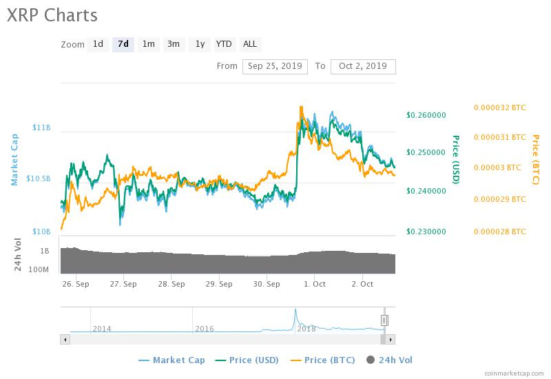Click the 0.000029 BTC label
Image resolution: width=551 pixels, height=379 pixels.
pyautogui.click(x=500, y=200)
